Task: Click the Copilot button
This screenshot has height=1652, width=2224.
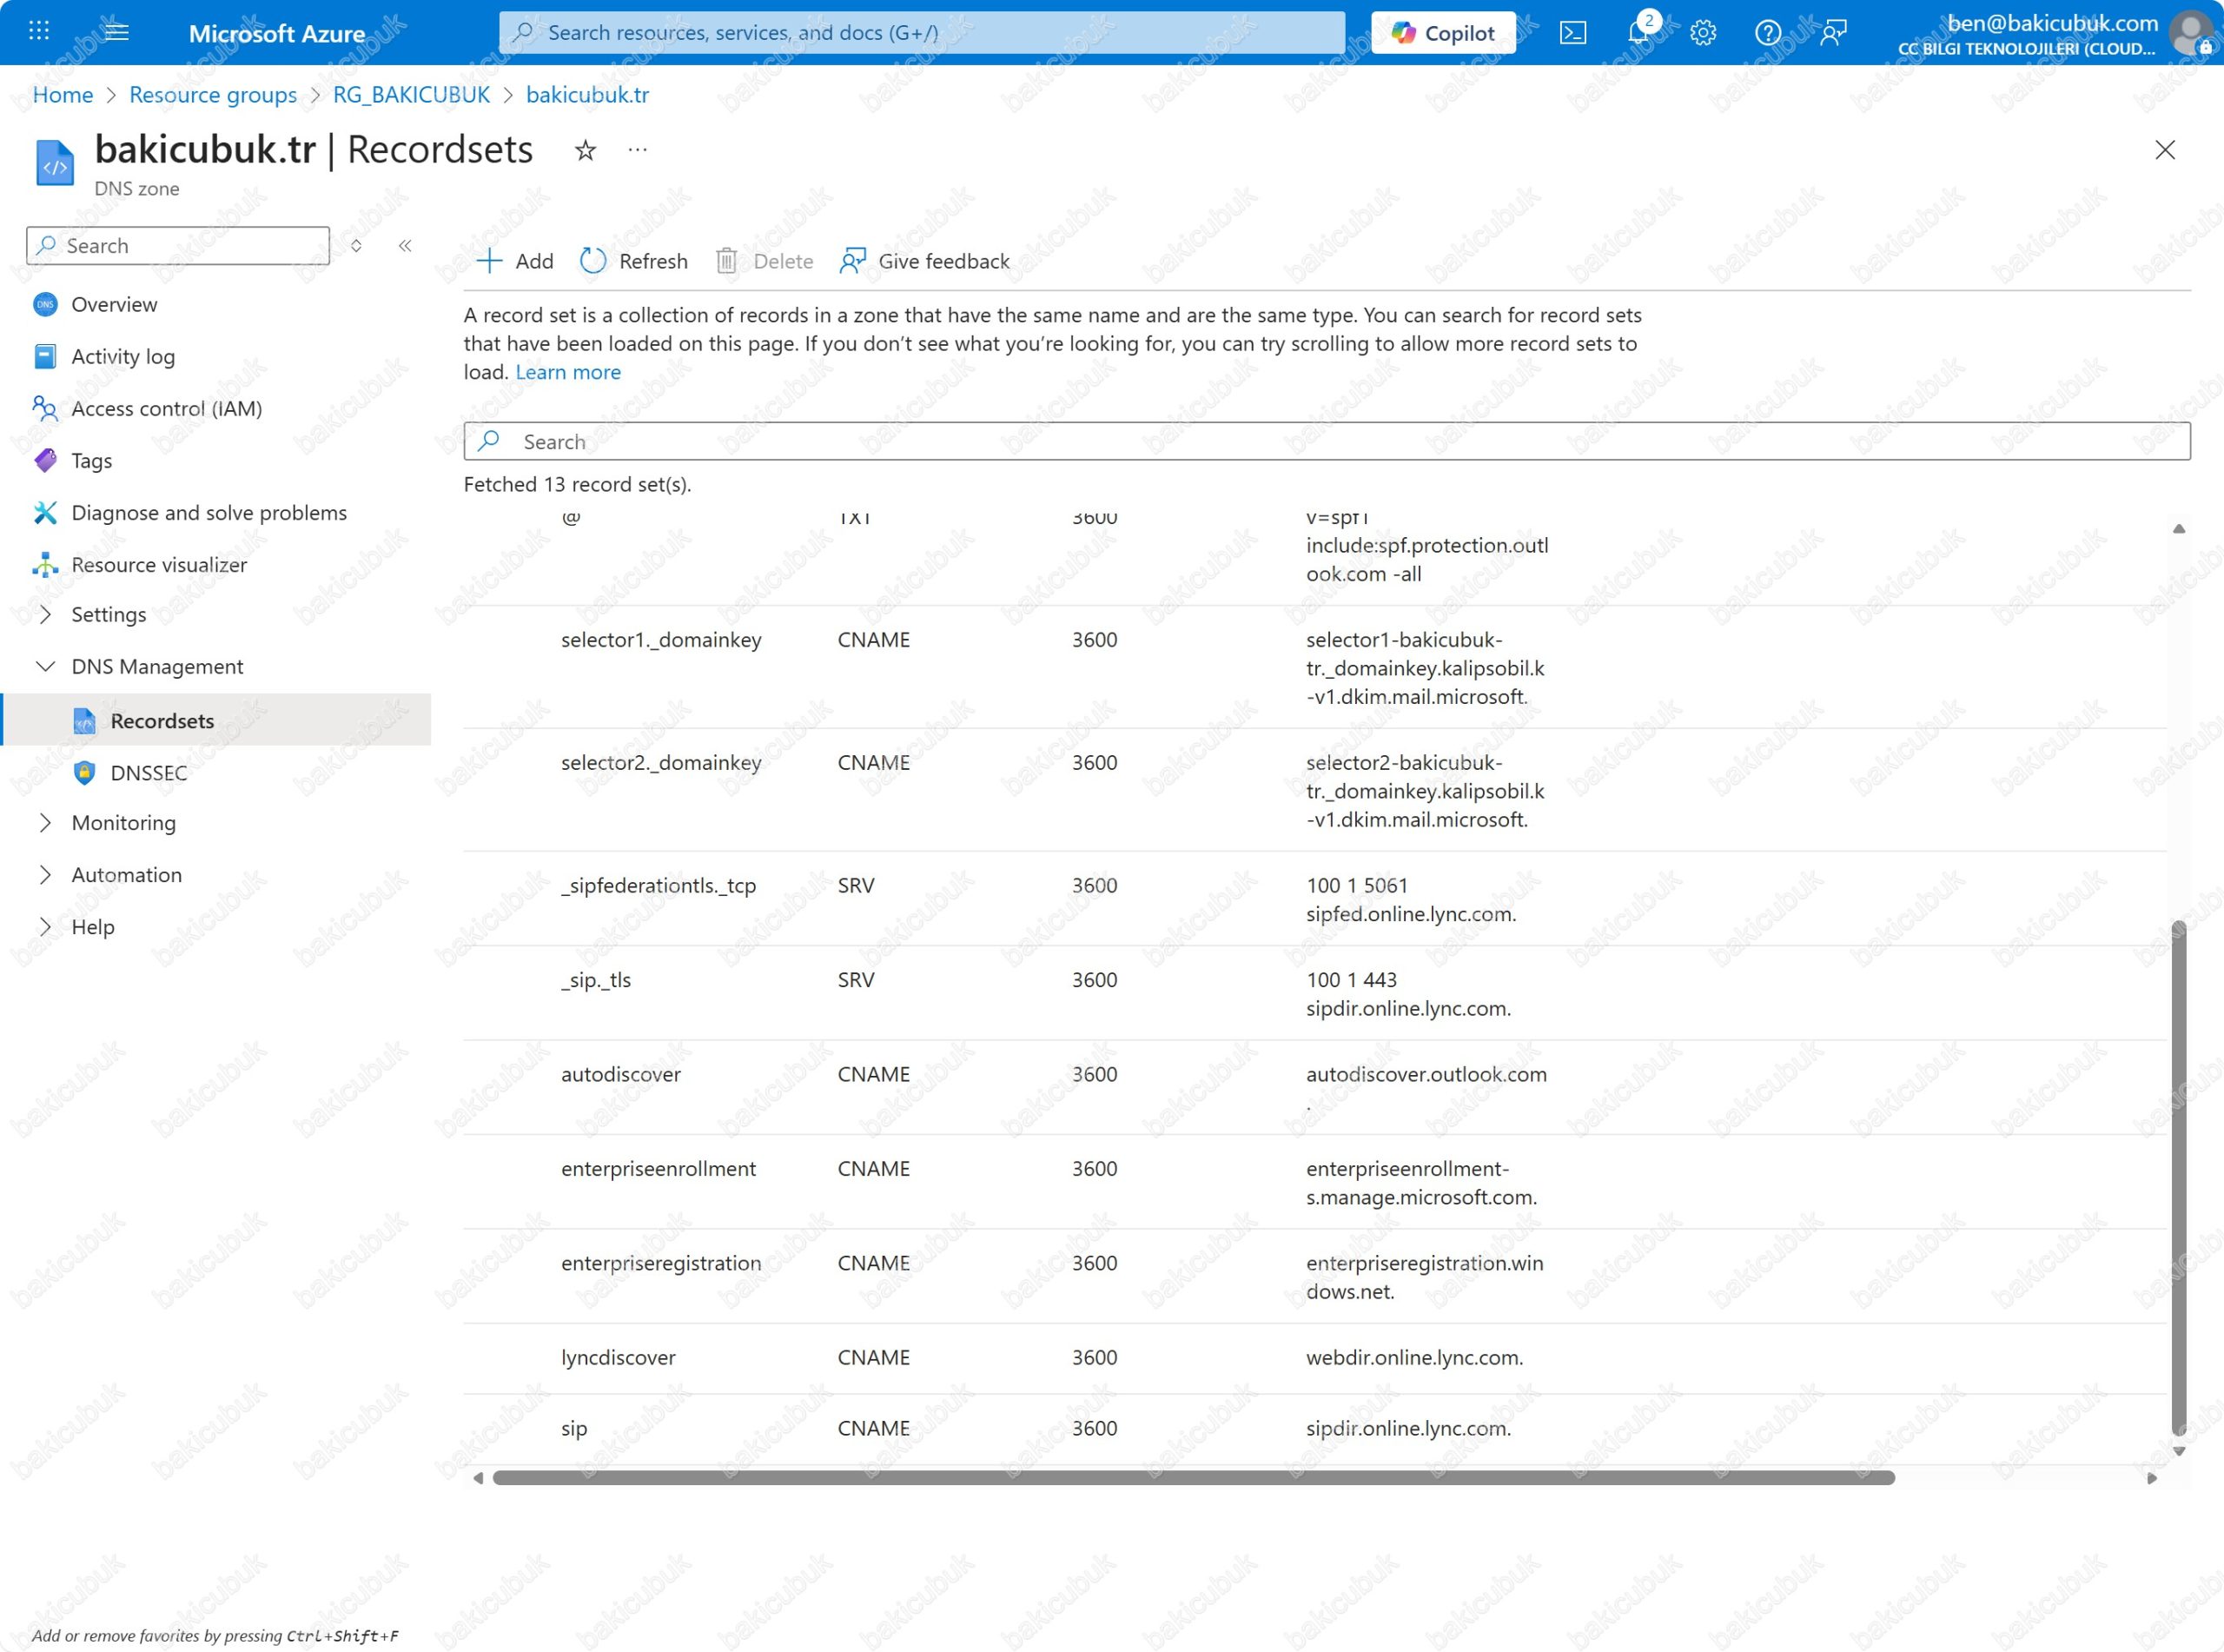Action: 1442,33
